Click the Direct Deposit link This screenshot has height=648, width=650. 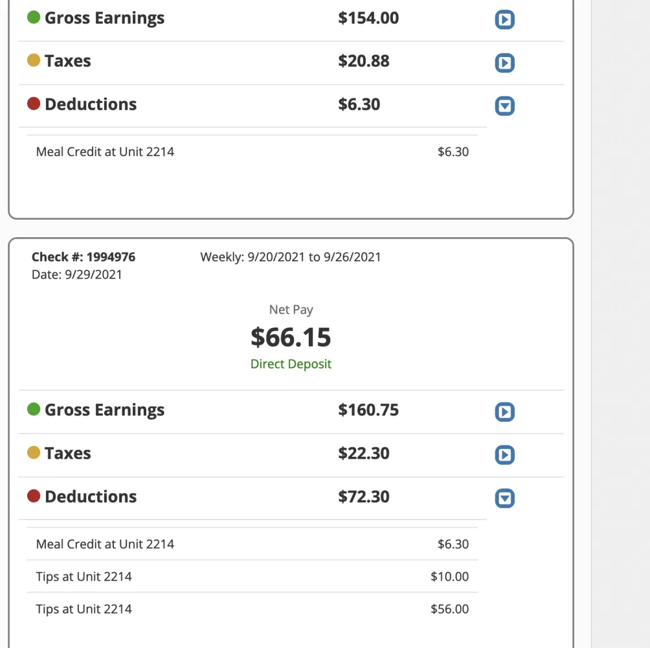[291, 364]
